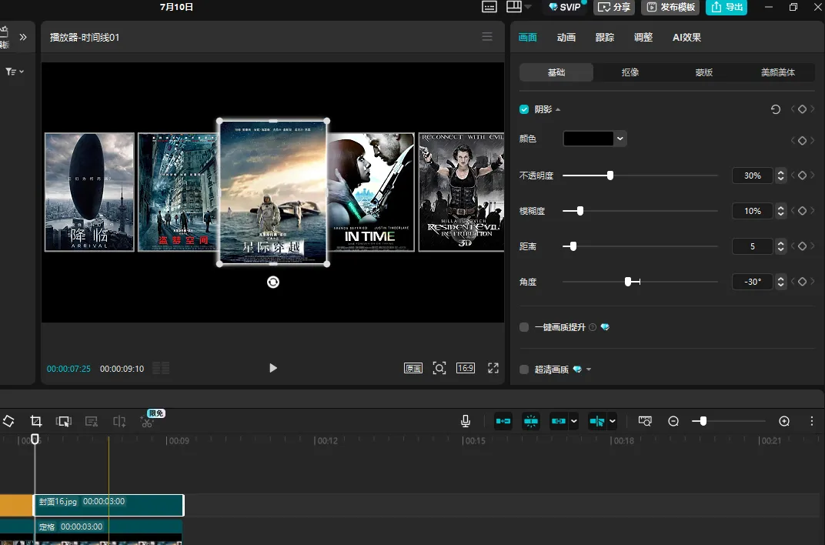Collapse the 阴影 section arrow
Screen dimensions: 825x545
coord(558,109)
